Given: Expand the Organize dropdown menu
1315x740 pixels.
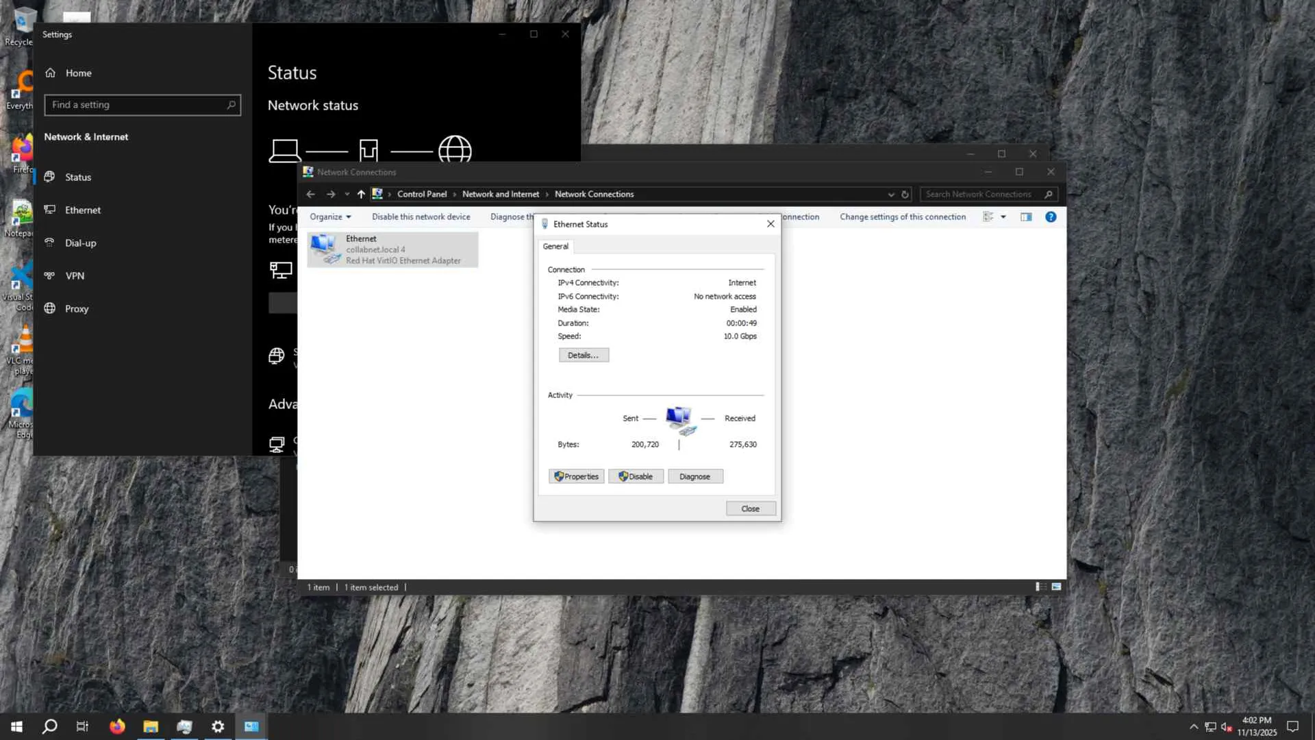Looking at the screenshot, I should [330, 217].
